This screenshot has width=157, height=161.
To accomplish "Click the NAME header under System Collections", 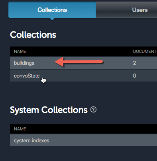I will coord(20,129).
